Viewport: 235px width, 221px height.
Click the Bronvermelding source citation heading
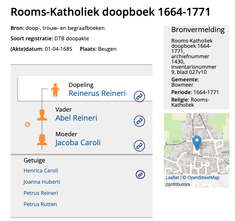click(198, 30)
